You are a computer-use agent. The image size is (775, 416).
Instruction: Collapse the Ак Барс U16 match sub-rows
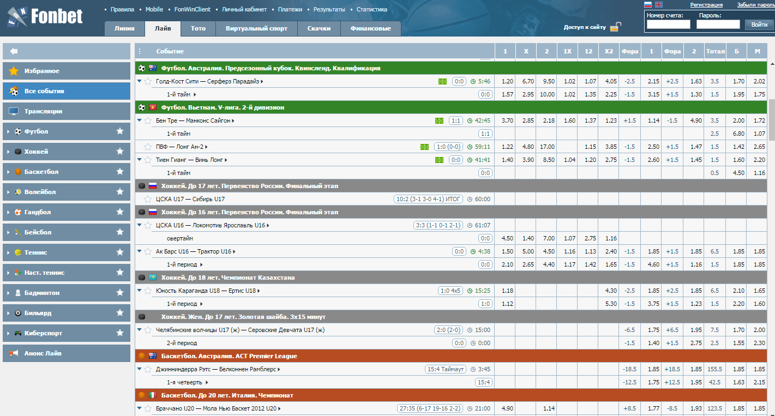coord(140,251)
